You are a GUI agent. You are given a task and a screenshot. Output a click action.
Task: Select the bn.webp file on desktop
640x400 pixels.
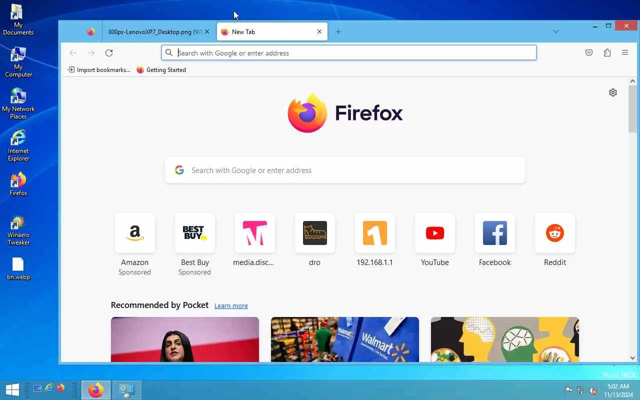18,268
